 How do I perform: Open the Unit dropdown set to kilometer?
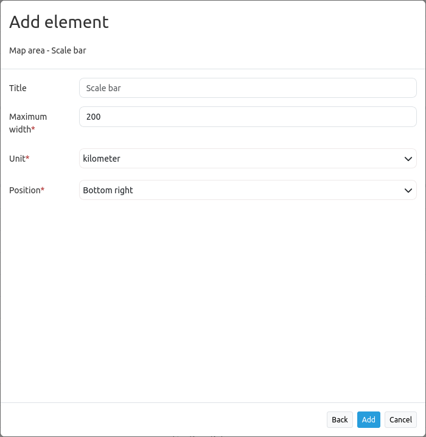click(x=248, y=159)
